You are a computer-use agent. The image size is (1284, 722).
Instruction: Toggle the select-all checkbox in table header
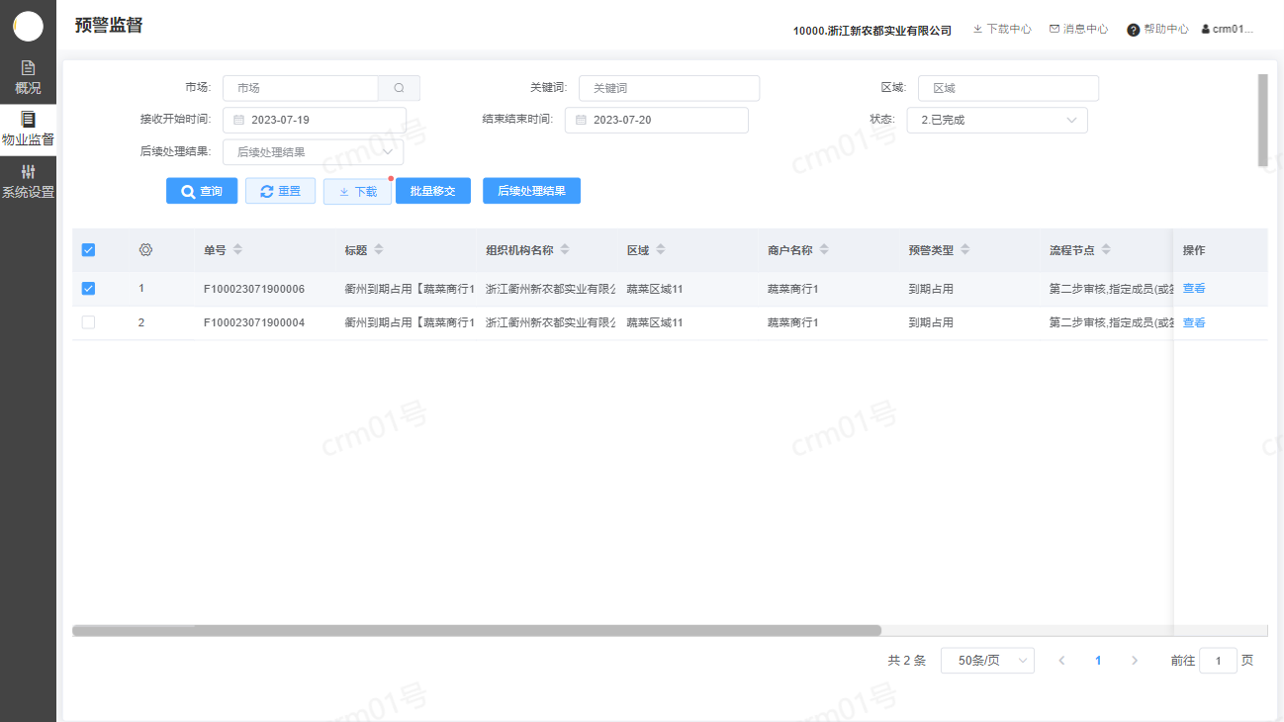point(88,250)
